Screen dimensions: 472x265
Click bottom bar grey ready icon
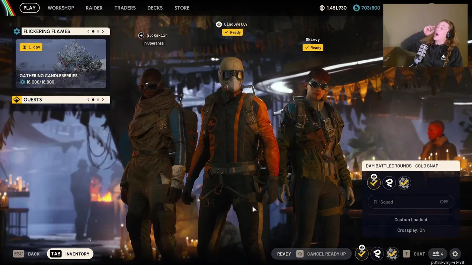pos(392,254)
